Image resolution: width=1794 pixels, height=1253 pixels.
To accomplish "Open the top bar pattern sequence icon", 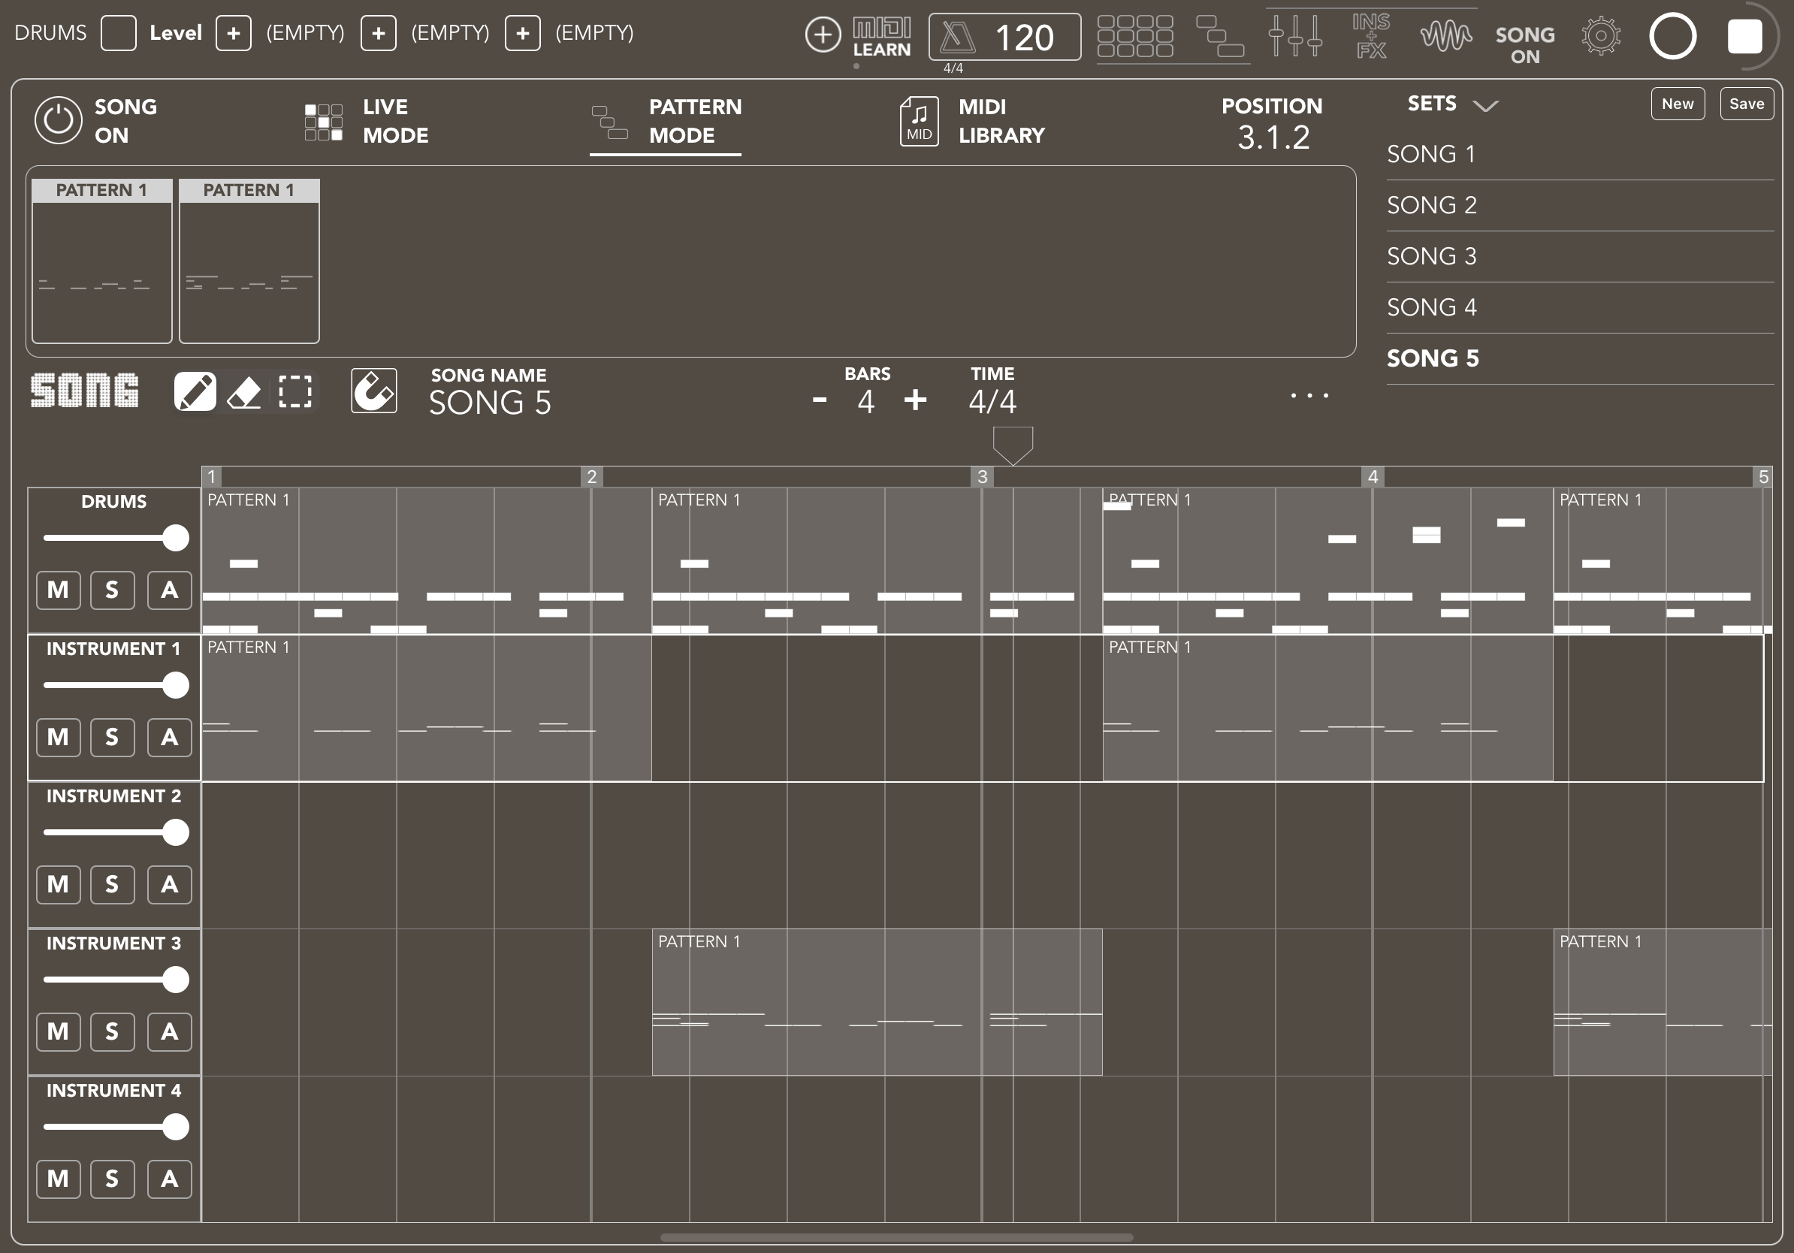I will pyautogui.click(x=1220, y=36).
